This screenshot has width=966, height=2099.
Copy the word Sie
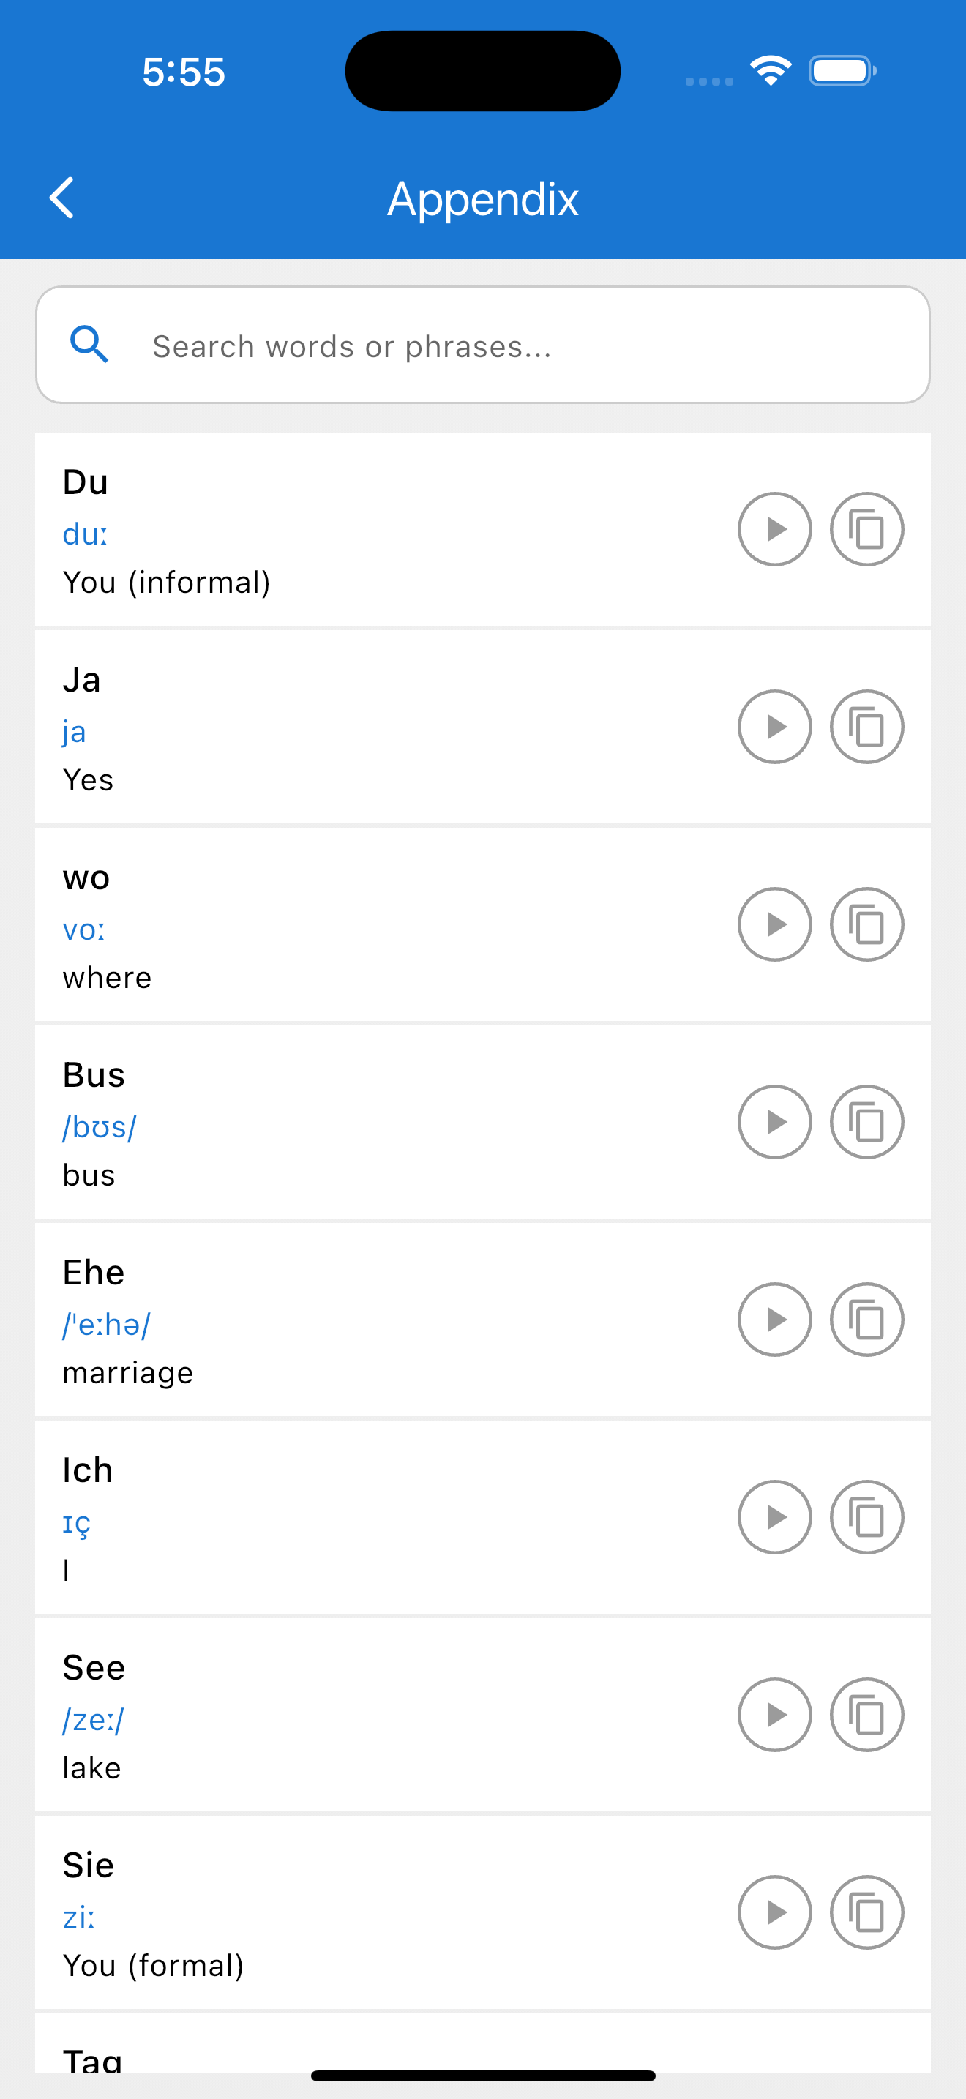point(866,1912)
